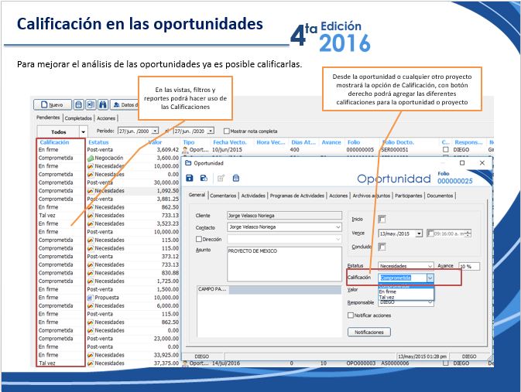Open the period end date dropdown 27/jun./2020
Image resolution: width=521 pixels, height=392 pixels.
coord(211,131)
